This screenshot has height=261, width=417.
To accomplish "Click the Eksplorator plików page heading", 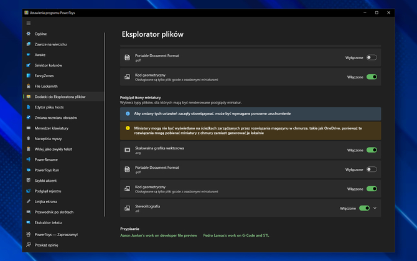I will 152,34.
